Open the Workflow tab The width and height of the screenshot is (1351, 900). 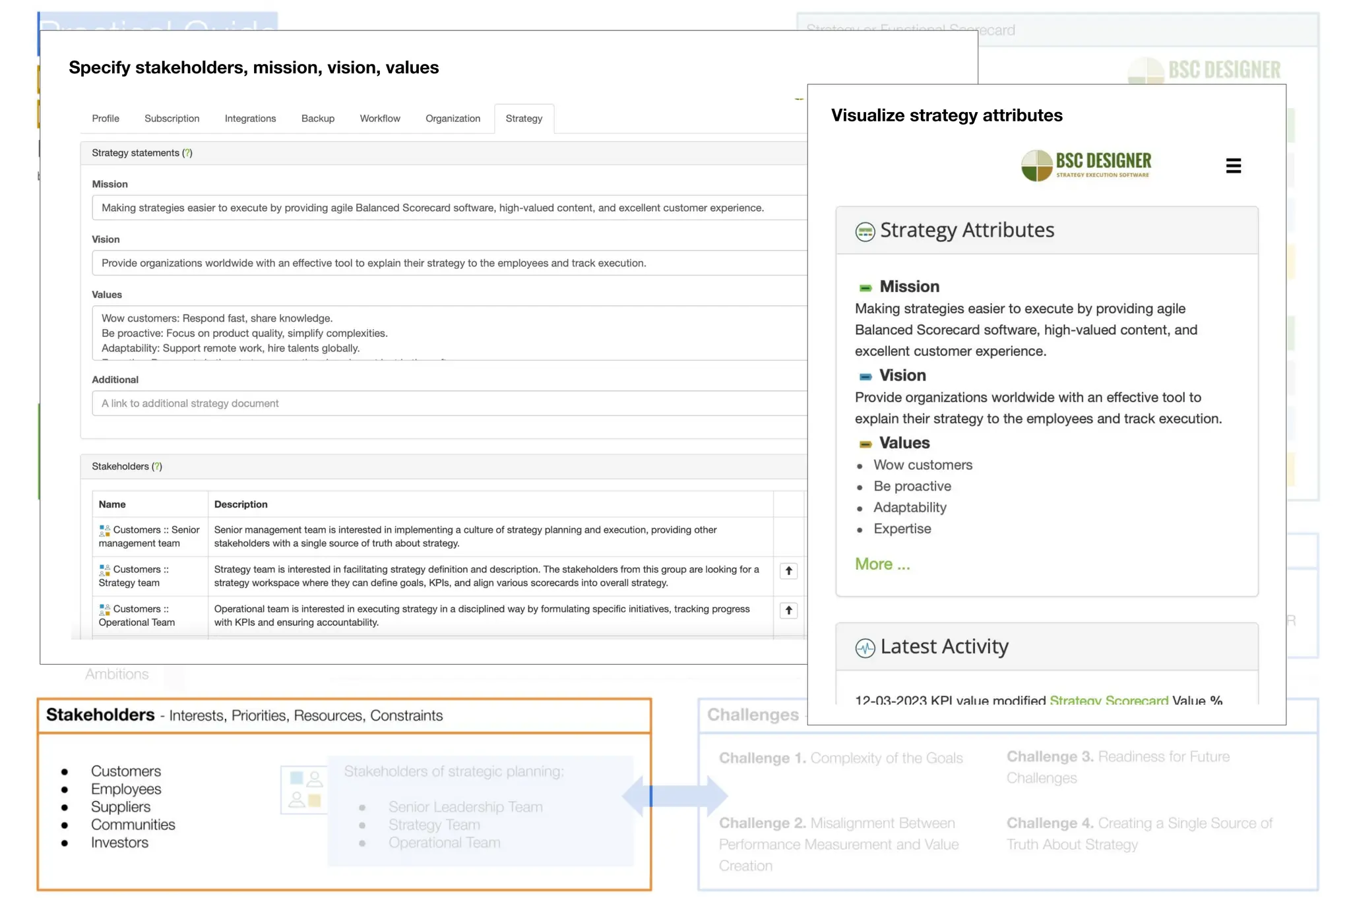tap(380, 119)
